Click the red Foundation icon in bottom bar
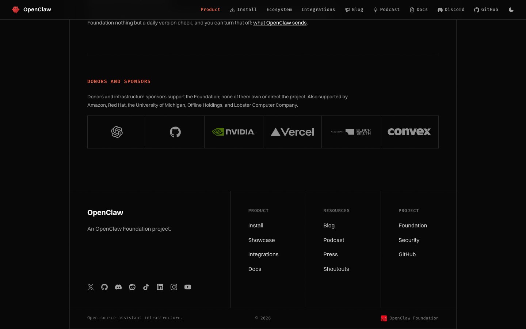Viewport: 526px width, 329px height. tap(384, 318)
